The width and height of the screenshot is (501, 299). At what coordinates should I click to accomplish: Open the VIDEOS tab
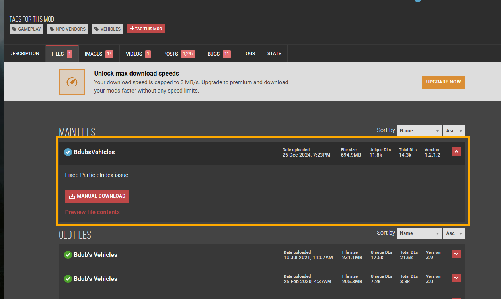[138, 54]
